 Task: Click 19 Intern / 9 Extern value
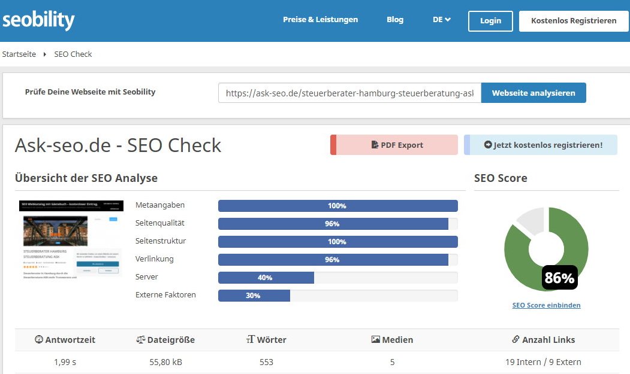point(543,362)
